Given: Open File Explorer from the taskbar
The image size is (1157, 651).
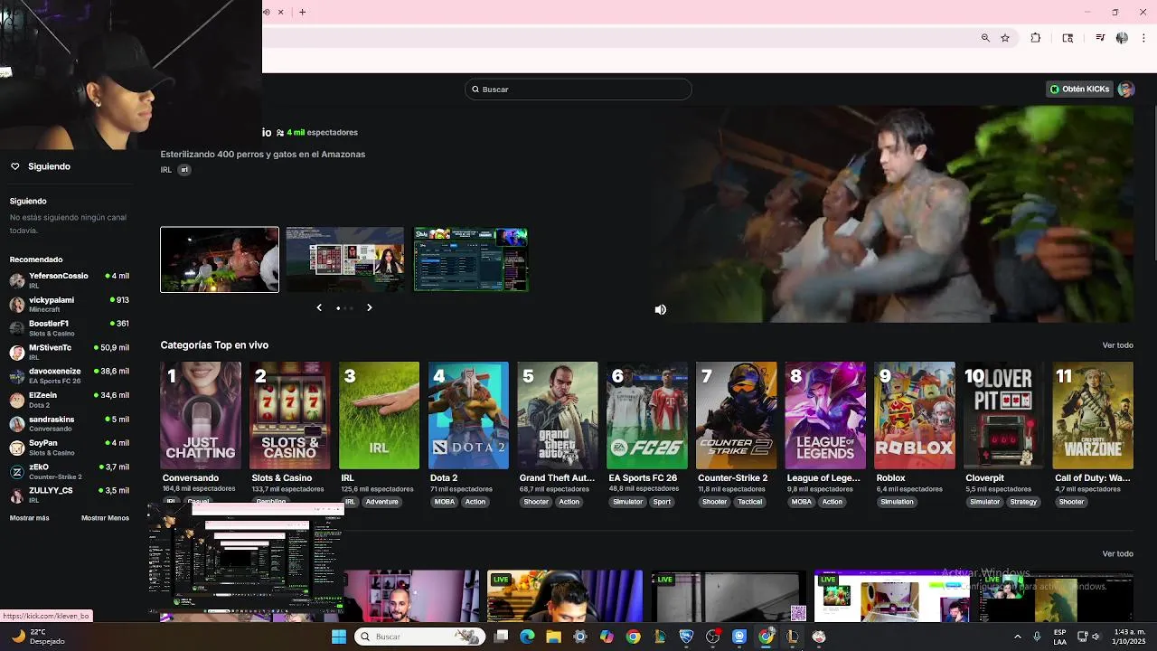Looking at the screenshot, I should tap(553, 637).
